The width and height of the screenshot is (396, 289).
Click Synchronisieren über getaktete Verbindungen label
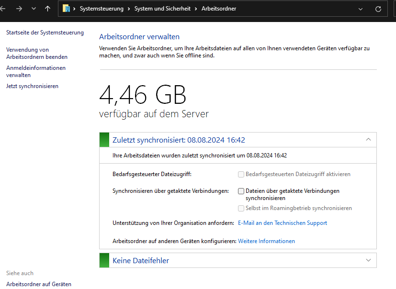point(171,191)
